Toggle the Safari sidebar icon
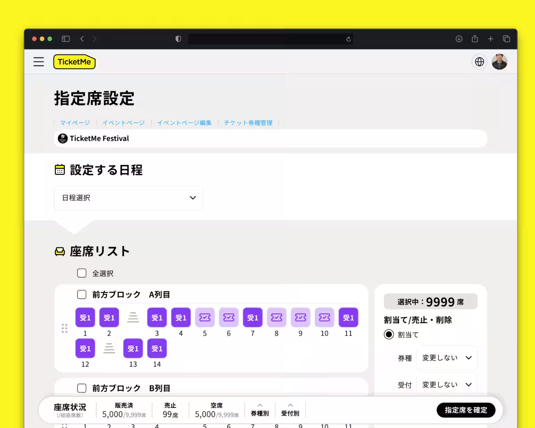The width and height of the screenshot is (535, 428). [66, 39]
